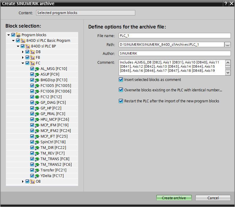Collapse the FC folder

point(23,63)
